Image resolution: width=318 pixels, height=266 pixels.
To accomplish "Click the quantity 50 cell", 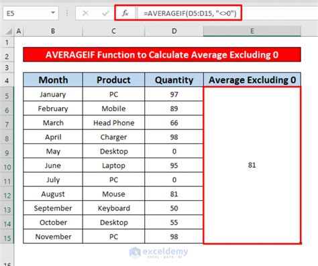I will (x=174, y=208).
